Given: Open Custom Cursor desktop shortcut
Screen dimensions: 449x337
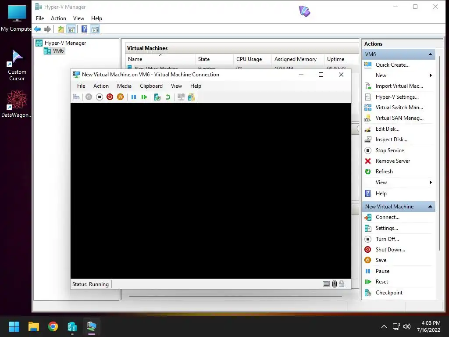Looking at the screenshot, I should coord(17,65).
